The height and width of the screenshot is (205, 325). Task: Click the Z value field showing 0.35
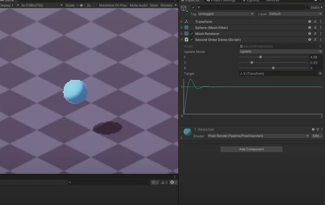coord(316,62)
